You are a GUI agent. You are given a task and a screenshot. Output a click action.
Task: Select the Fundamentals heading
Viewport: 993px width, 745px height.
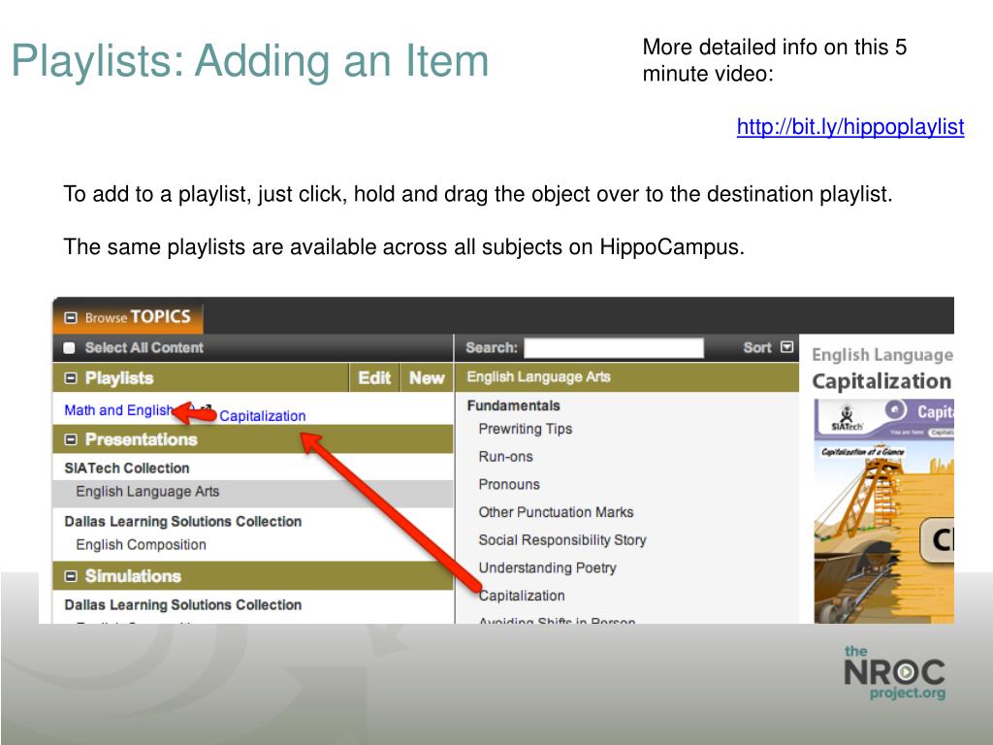[514, 405]
